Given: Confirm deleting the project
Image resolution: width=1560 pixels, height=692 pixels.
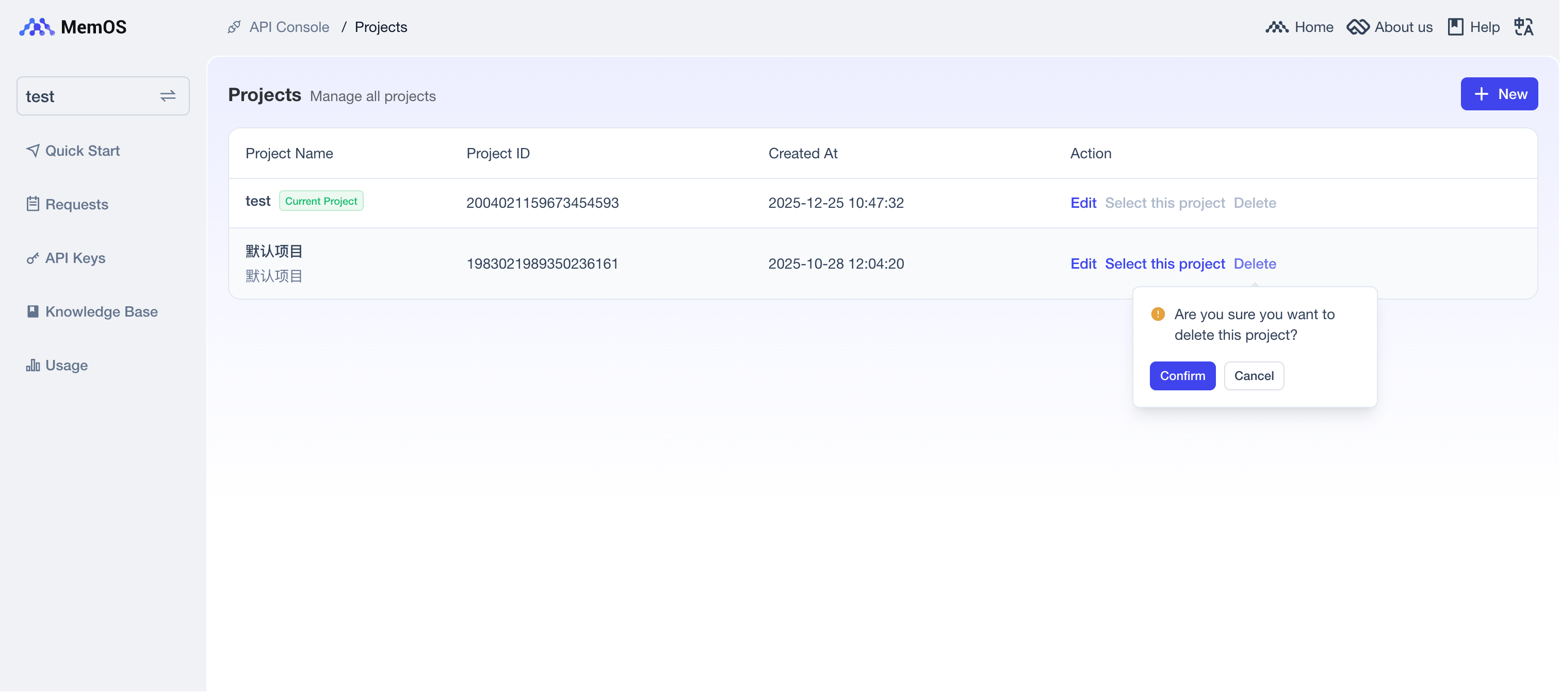Looking at the screenshot, I should click(x=1182, y=376).
